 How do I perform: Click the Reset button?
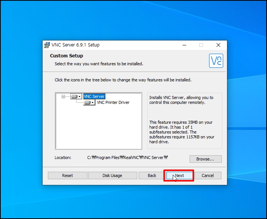tap(67, 175)
